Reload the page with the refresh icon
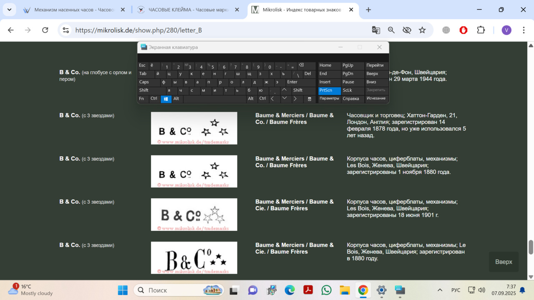The width and height of the screenshot is (534, 300). pos(45,30)
